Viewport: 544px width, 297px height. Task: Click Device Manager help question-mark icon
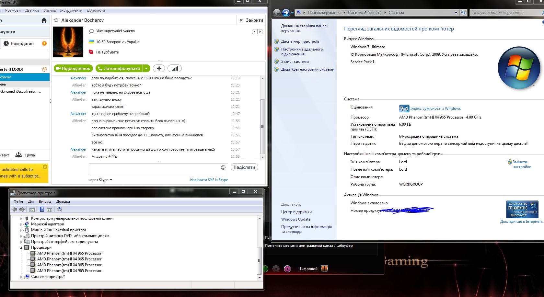(42, 210)
